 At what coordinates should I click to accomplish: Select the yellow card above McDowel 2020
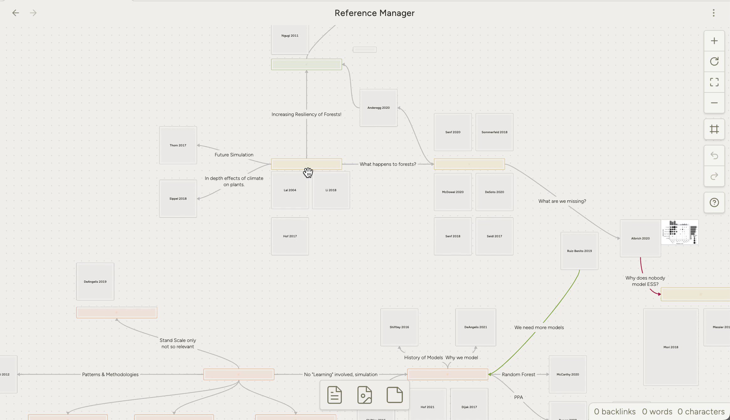pyautogui.click(x=469, y=164)
